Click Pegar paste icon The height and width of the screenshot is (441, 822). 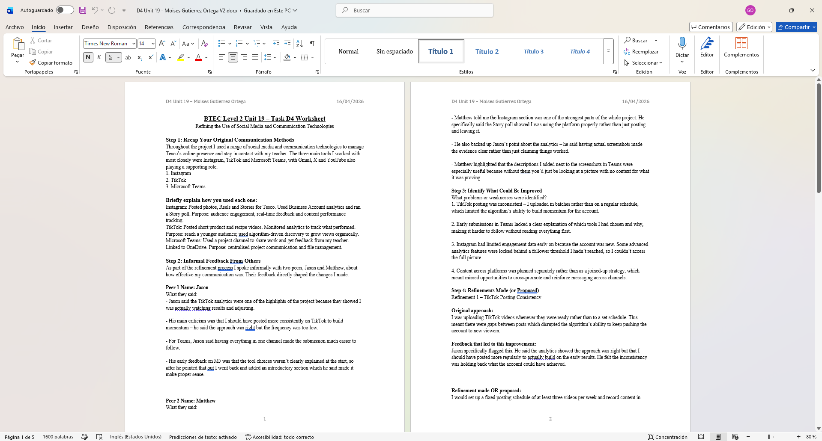tap(18, 44)
